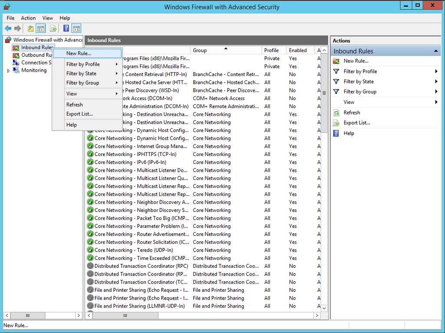Image resolution: width=445 pixels, height=333 pixels.
Task: Click the Up one level folder icon
Action: click(x=30, y=28)
